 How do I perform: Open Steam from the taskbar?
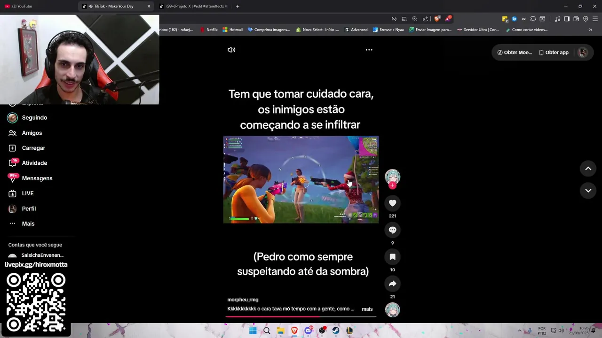click(x=336, y=330)
